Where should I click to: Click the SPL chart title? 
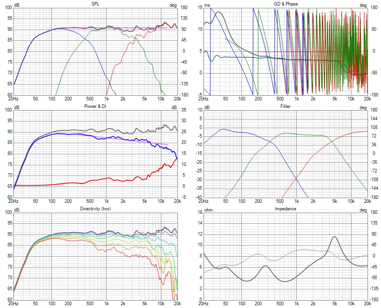pyautogui.click(x=95, y=4)
